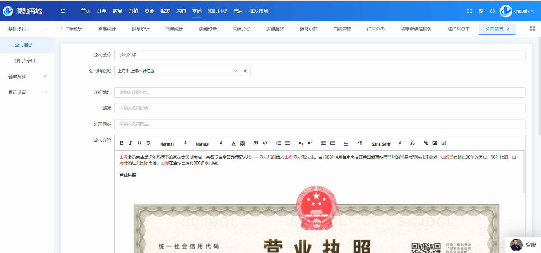
Task: Insert a blockquote in company intro
Action: 256,143
